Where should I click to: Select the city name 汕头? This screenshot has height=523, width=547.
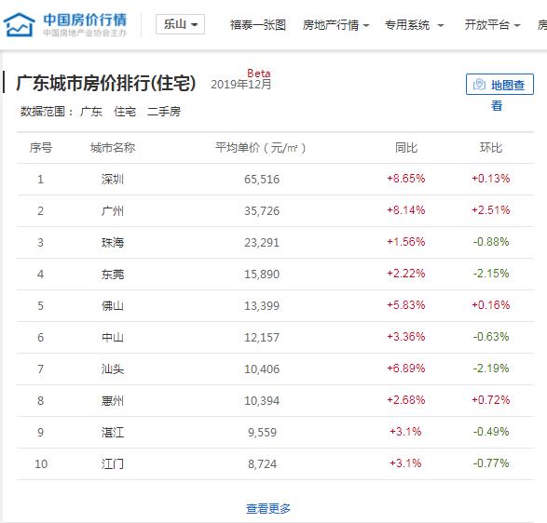[113, 369]
